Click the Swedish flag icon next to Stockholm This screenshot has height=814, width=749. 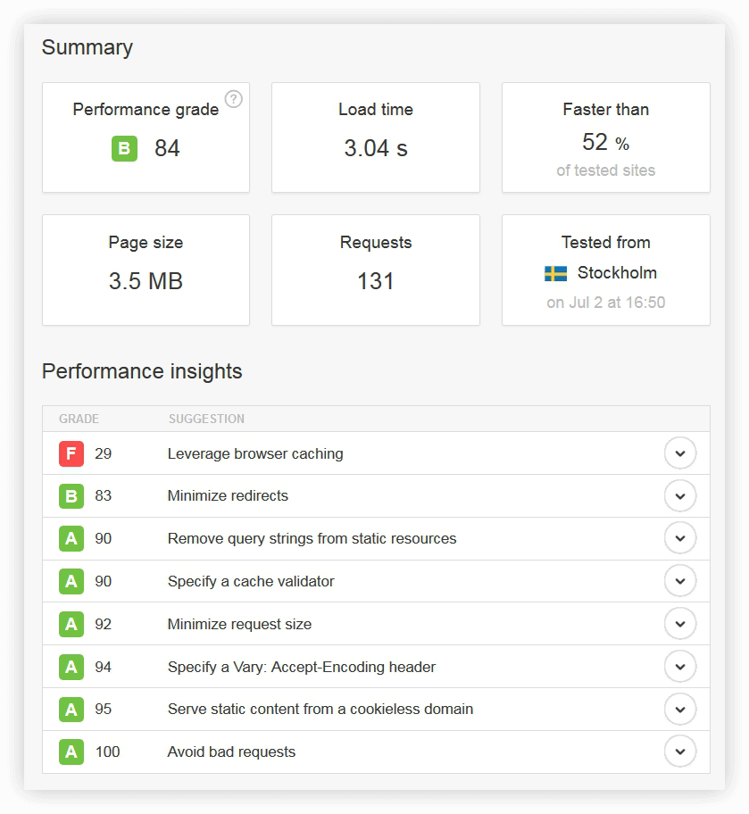tap(555, 274)
